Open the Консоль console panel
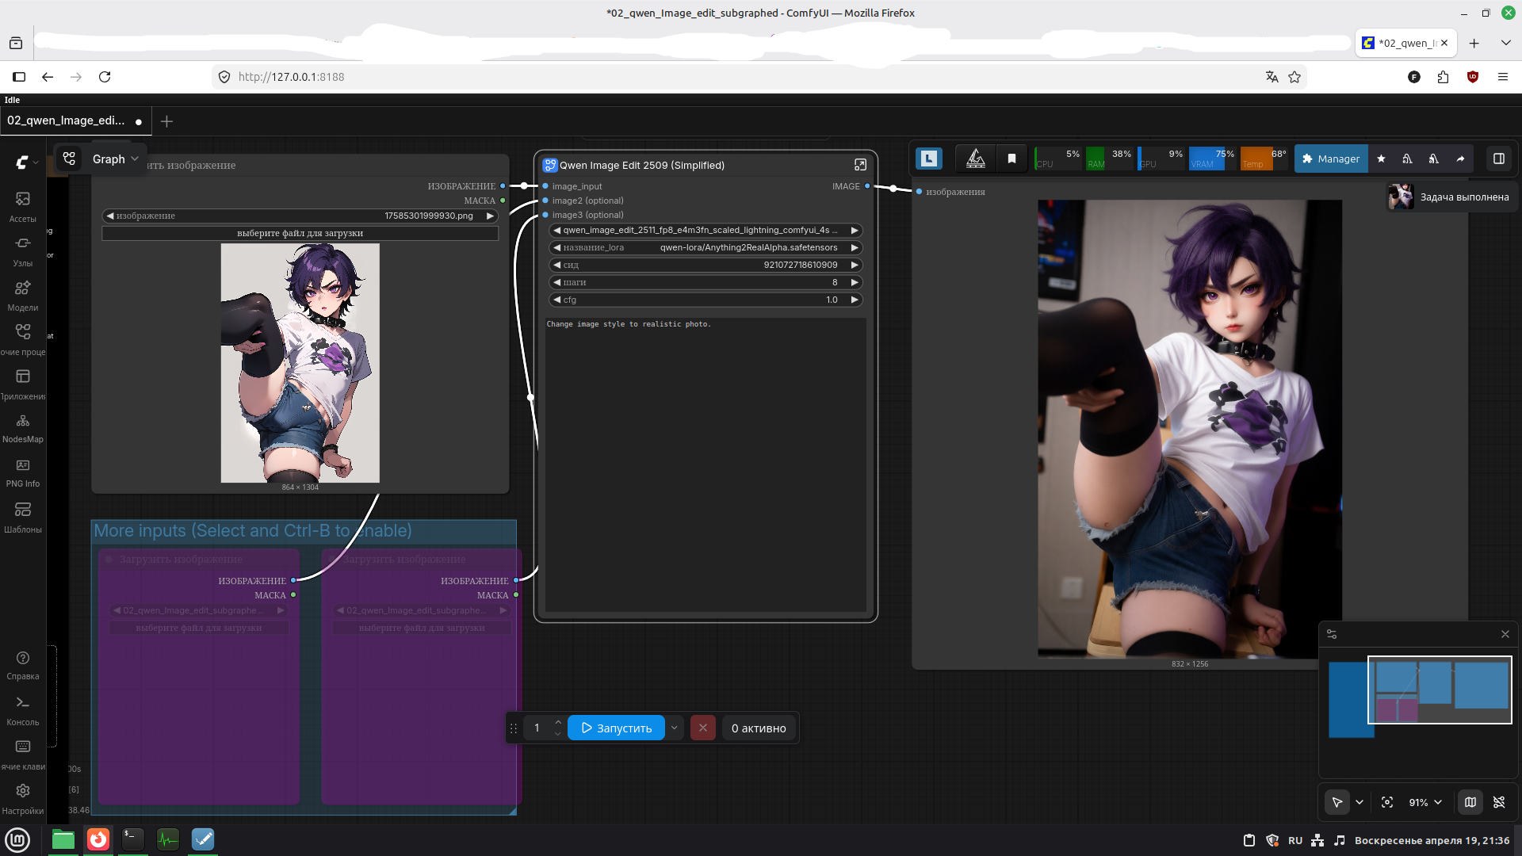This screenshot has width=1522, height=856. (23, 710)
